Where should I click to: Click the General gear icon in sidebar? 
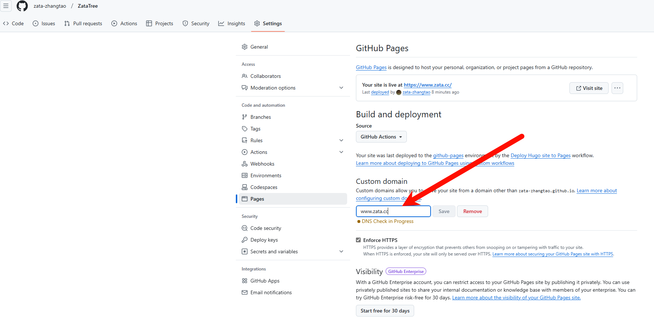click(x=245, y=47)
